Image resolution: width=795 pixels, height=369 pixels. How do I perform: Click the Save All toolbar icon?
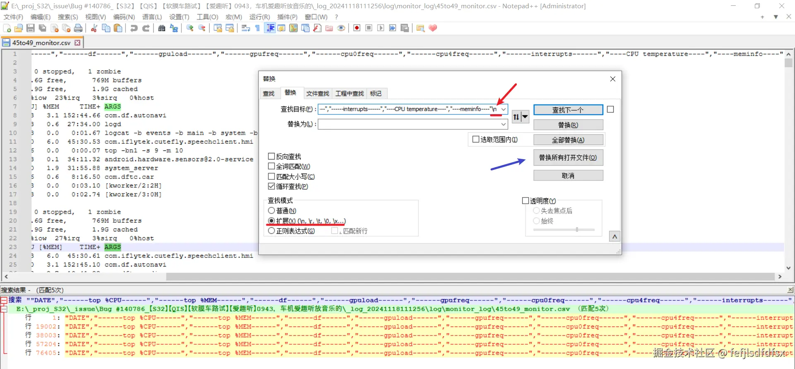(x=42, y=28)
